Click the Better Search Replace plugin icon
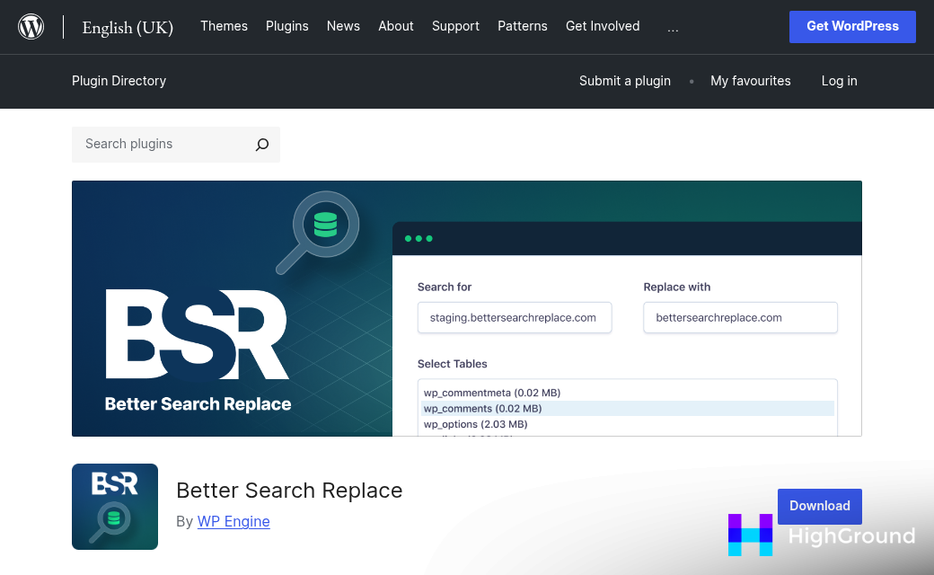Image resolution: width=934 pixels, height=575 pixels. [x=115, y=507]
